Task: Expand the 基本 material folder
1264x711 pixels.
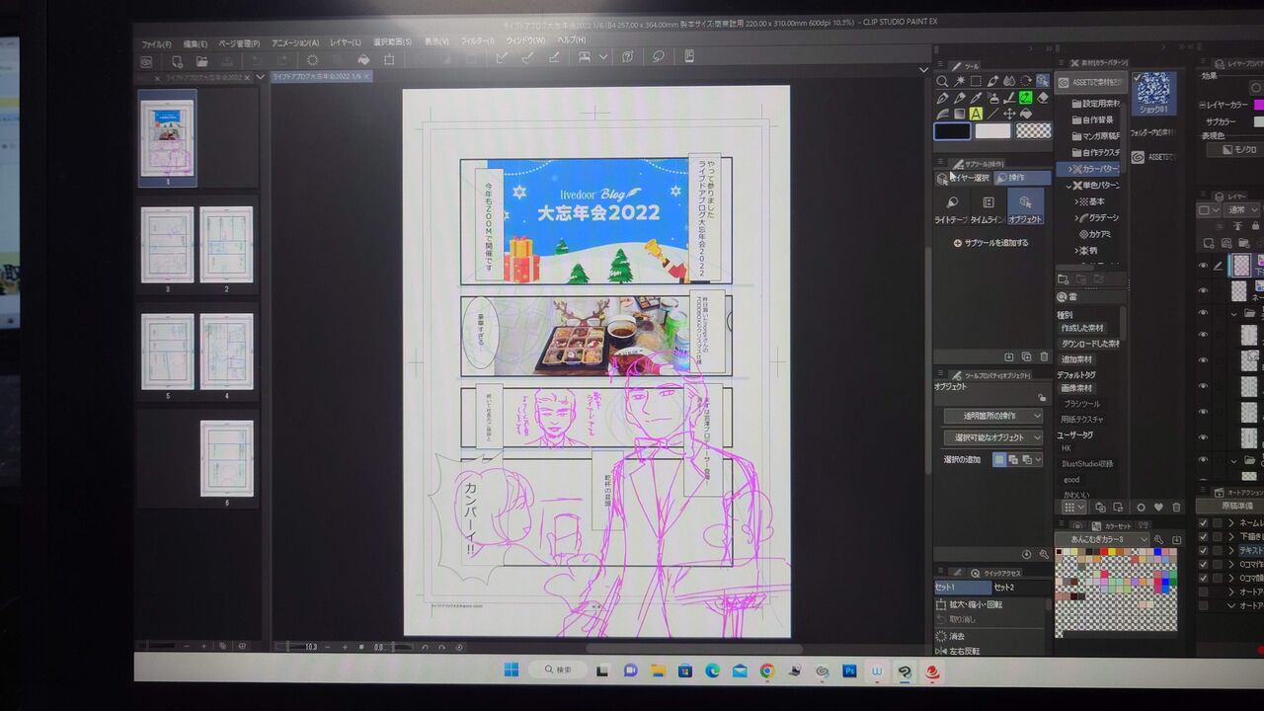Action: pos(1076,200)
